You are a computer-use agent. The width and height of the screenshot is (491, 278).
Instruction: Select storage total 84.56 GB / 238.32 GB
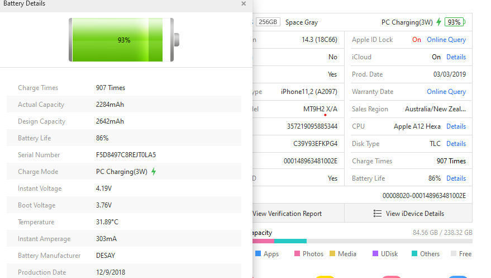point(442,233)
